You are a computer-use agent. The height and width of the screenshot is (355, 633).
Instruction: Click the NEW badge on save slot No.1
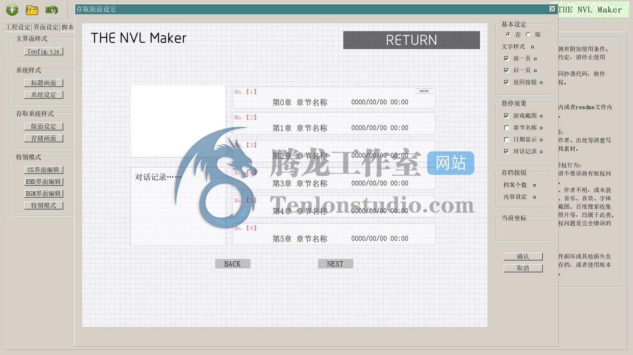point(424,91)
